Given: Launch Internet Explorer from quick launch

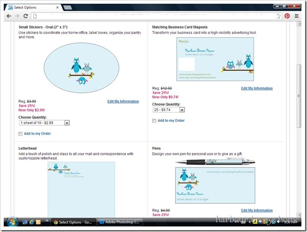Looking at the screenshot, I should [x=32, y=222].
